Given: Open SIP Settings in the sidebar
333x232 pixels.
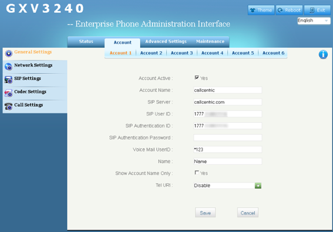Looking at the screenshot, I should 35,80.
